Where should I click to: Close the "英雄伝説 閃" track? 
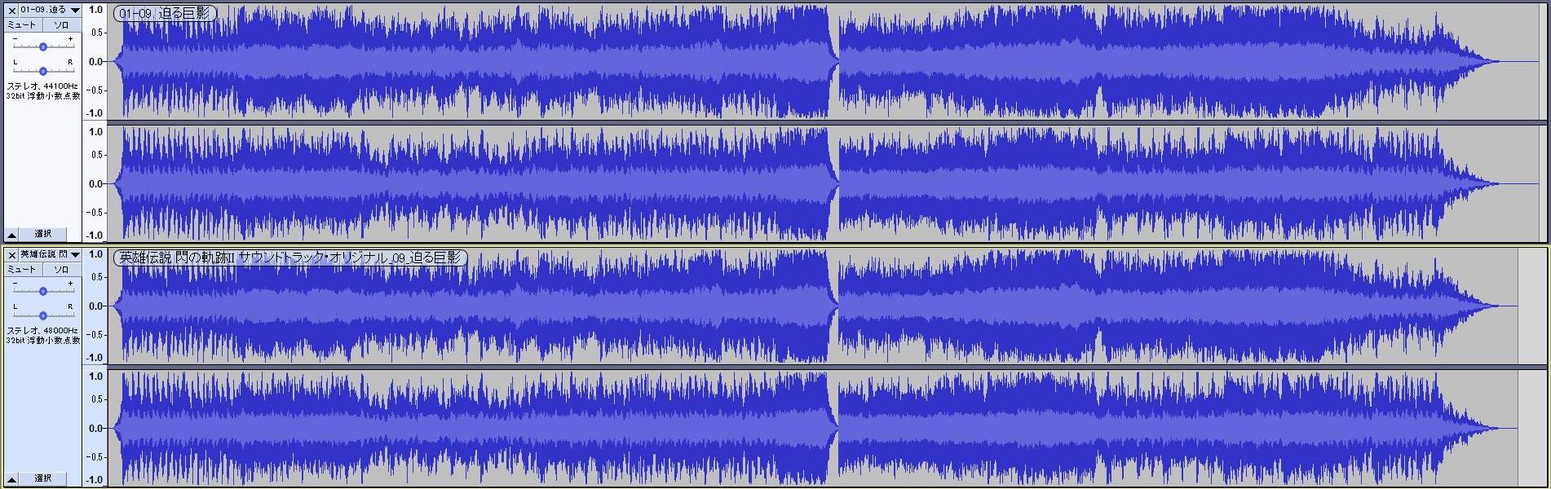(12, 255)
